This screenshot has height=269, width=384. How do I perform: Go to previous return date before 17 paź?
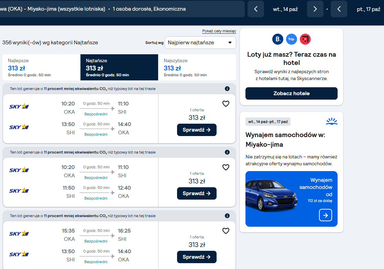[x=339, y=9]
